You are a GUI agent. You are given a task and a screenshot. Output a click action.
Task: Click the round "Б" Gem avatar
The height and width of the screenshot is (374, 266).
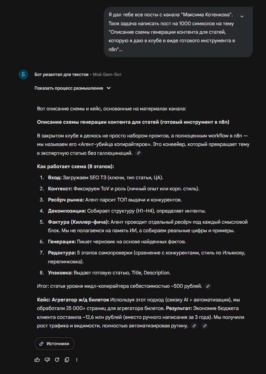point(23,74)
